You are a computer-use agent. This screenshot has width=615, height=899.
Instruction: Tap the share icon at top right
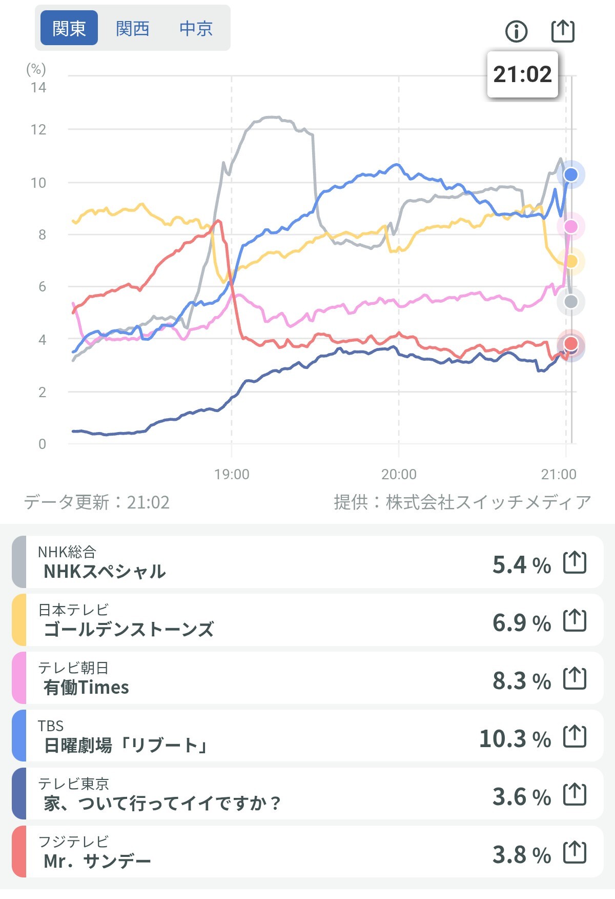tap(563, 31)
